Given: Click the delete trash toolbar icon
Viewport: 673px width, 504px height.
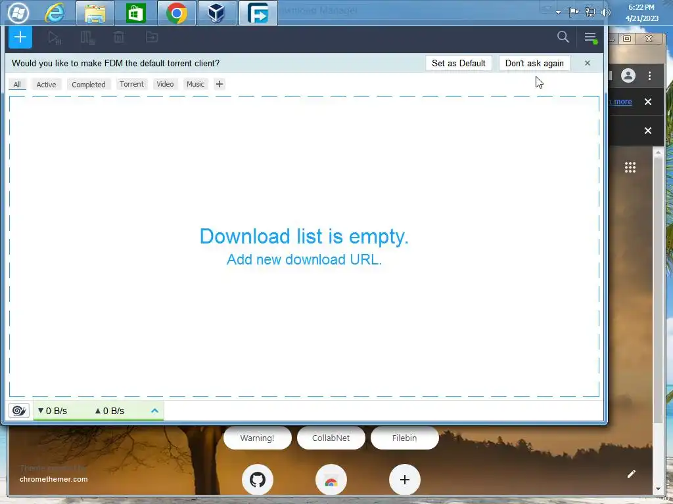Looking at the screenshot, I should pos(120,37).
